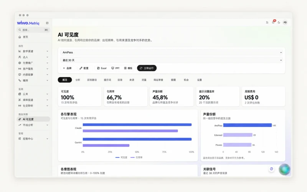Open the 模板 button
This screenshot has width=307, height=192.
(x=128, y=68)
